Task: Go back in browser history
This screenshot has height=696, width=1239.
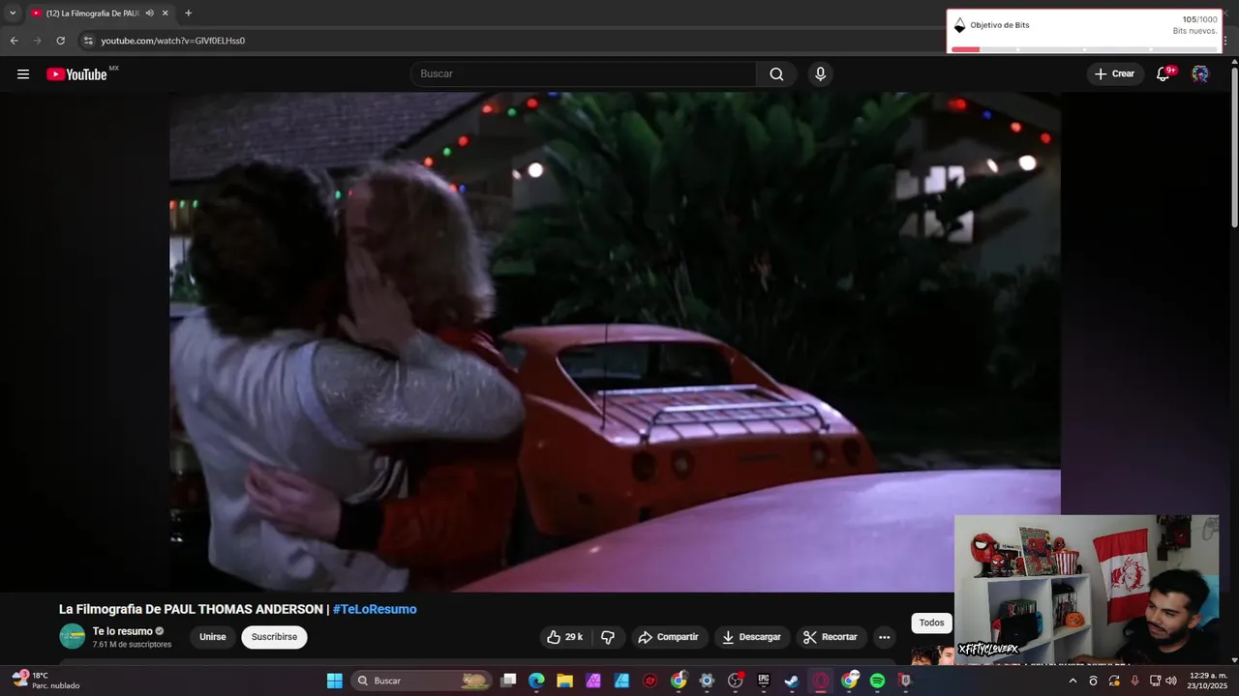Action: (14, 41)
